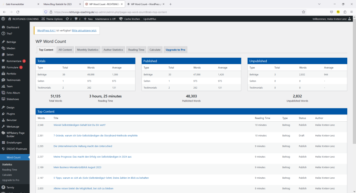Image resolution: width=356 pixels, height=193 pixels.
Task: Reload the page with browser refresh icon
Action: click(x=18, y=11)
